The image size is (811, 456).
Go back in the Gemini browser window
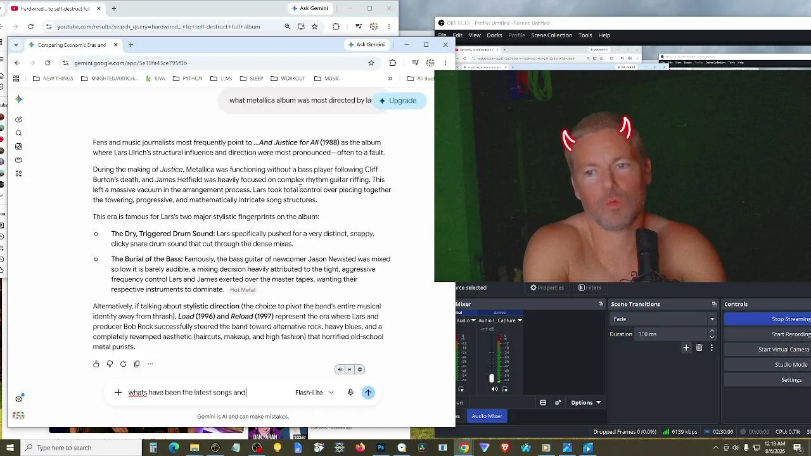coord(17,63)
